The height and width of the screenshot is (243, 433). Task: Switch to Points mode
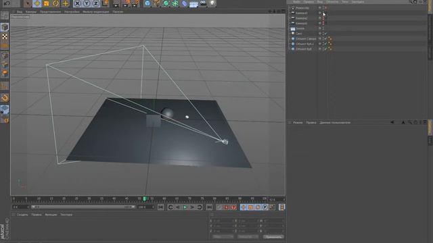(x=5, y=55)
